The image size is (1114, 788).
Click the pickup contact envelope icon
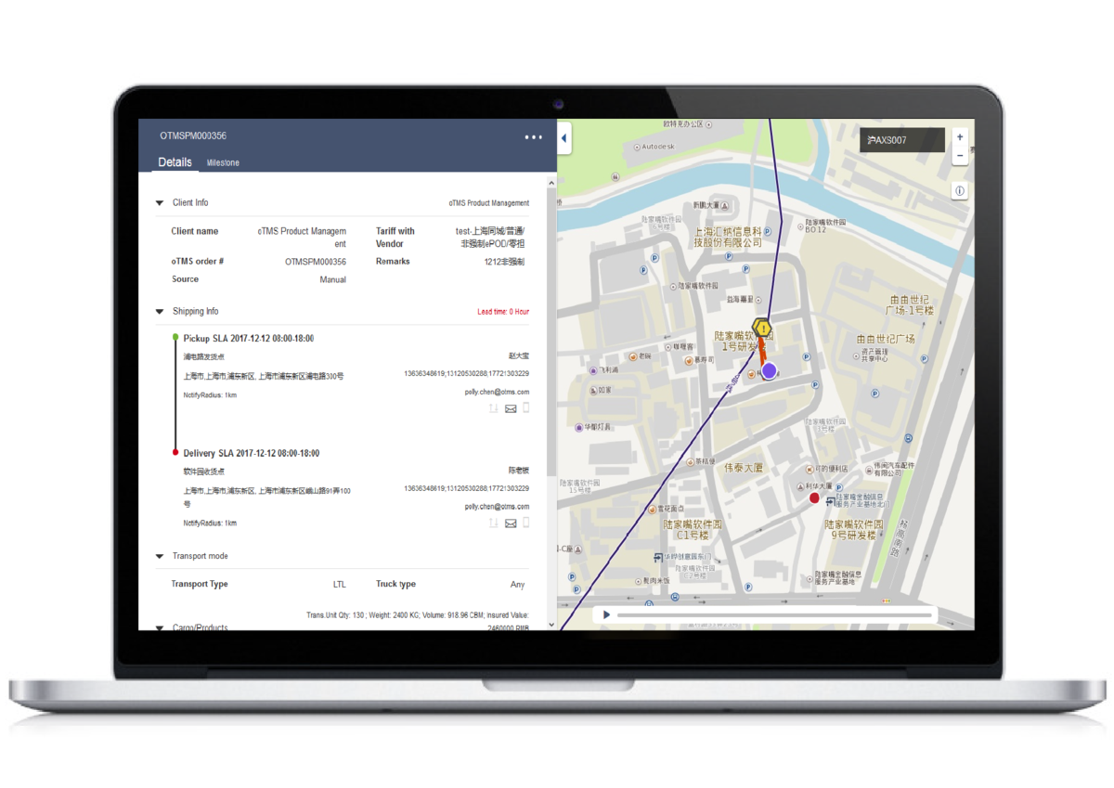point(511,408)
